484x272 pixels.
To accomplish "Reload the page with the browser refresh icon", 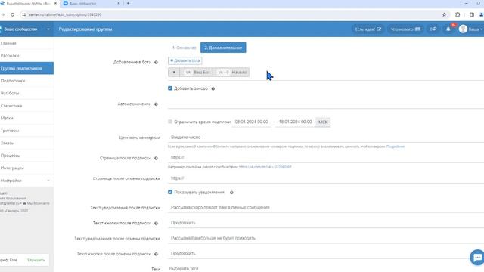I will [x=12, y=14].
